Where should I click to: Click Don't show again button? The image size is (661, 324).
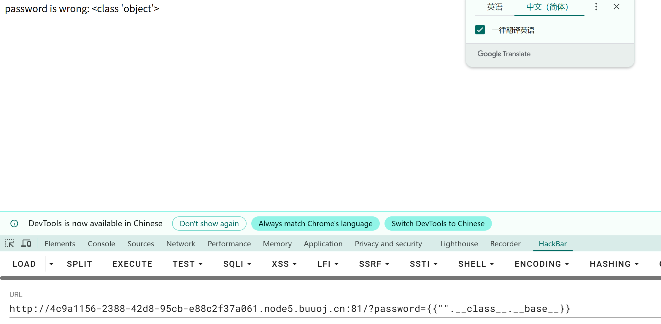coord(209,224)
